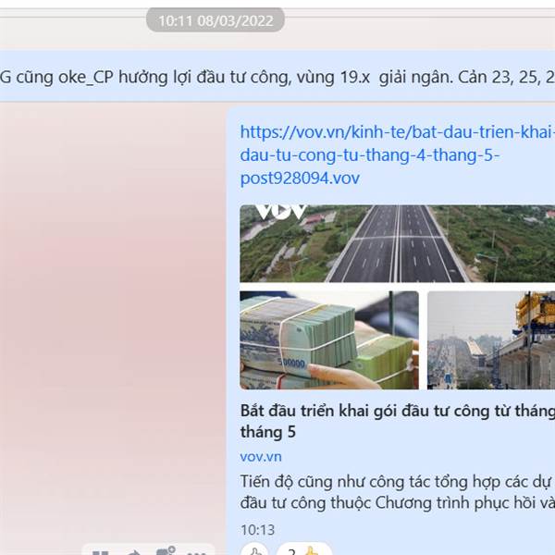Open the vov.vn article URL link

coord(397,155)
